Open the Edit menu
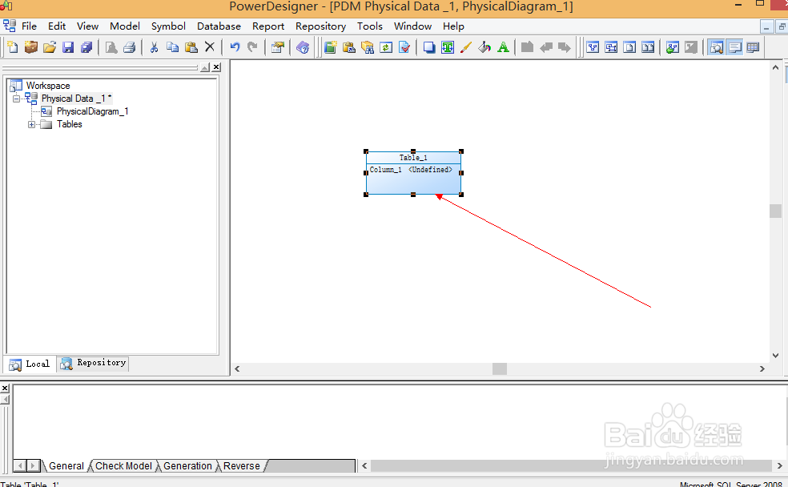This screenshot has height=487, width=788. click(x=57, y=26)
